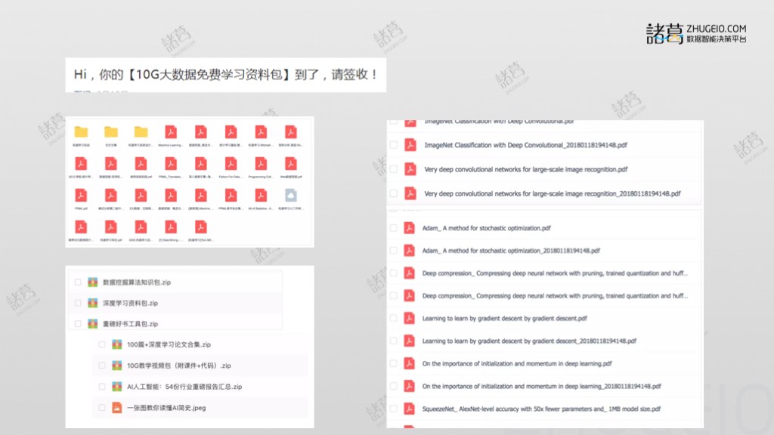774x435 pixels.
Task: Click the PDF icon beside SqueezeNet file
Action: 407,409
